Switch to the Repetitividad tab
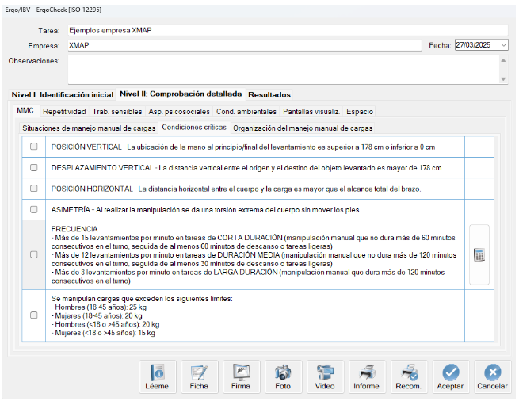The image size is (519, 401). [x=64, y=112]
